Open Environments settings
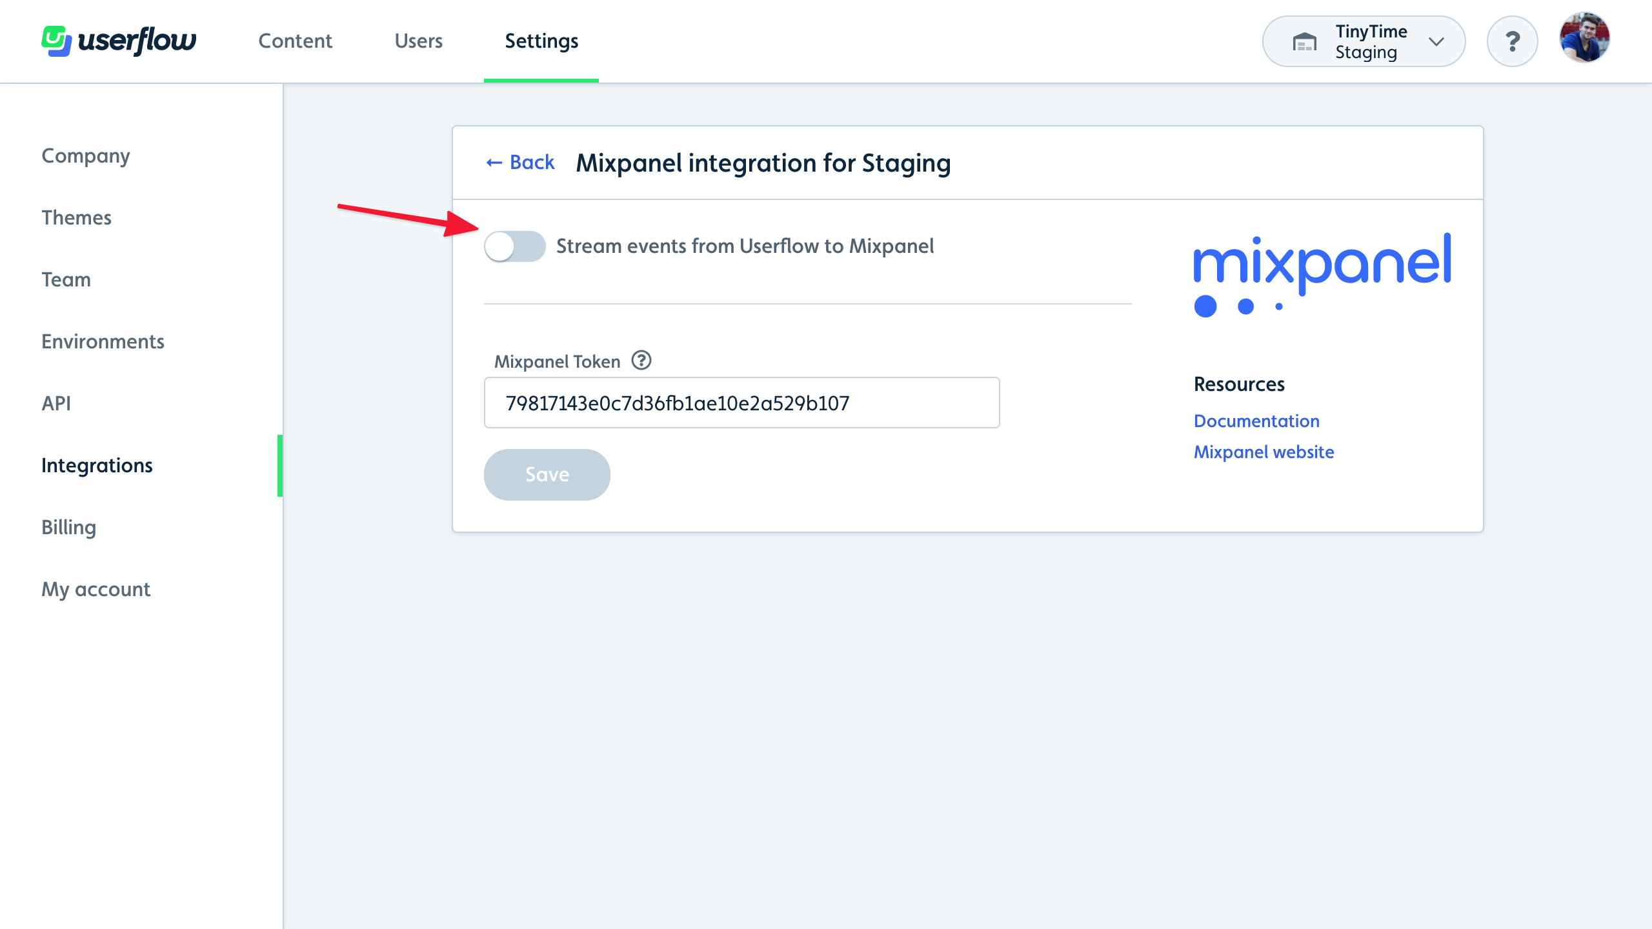 (103, 341)
